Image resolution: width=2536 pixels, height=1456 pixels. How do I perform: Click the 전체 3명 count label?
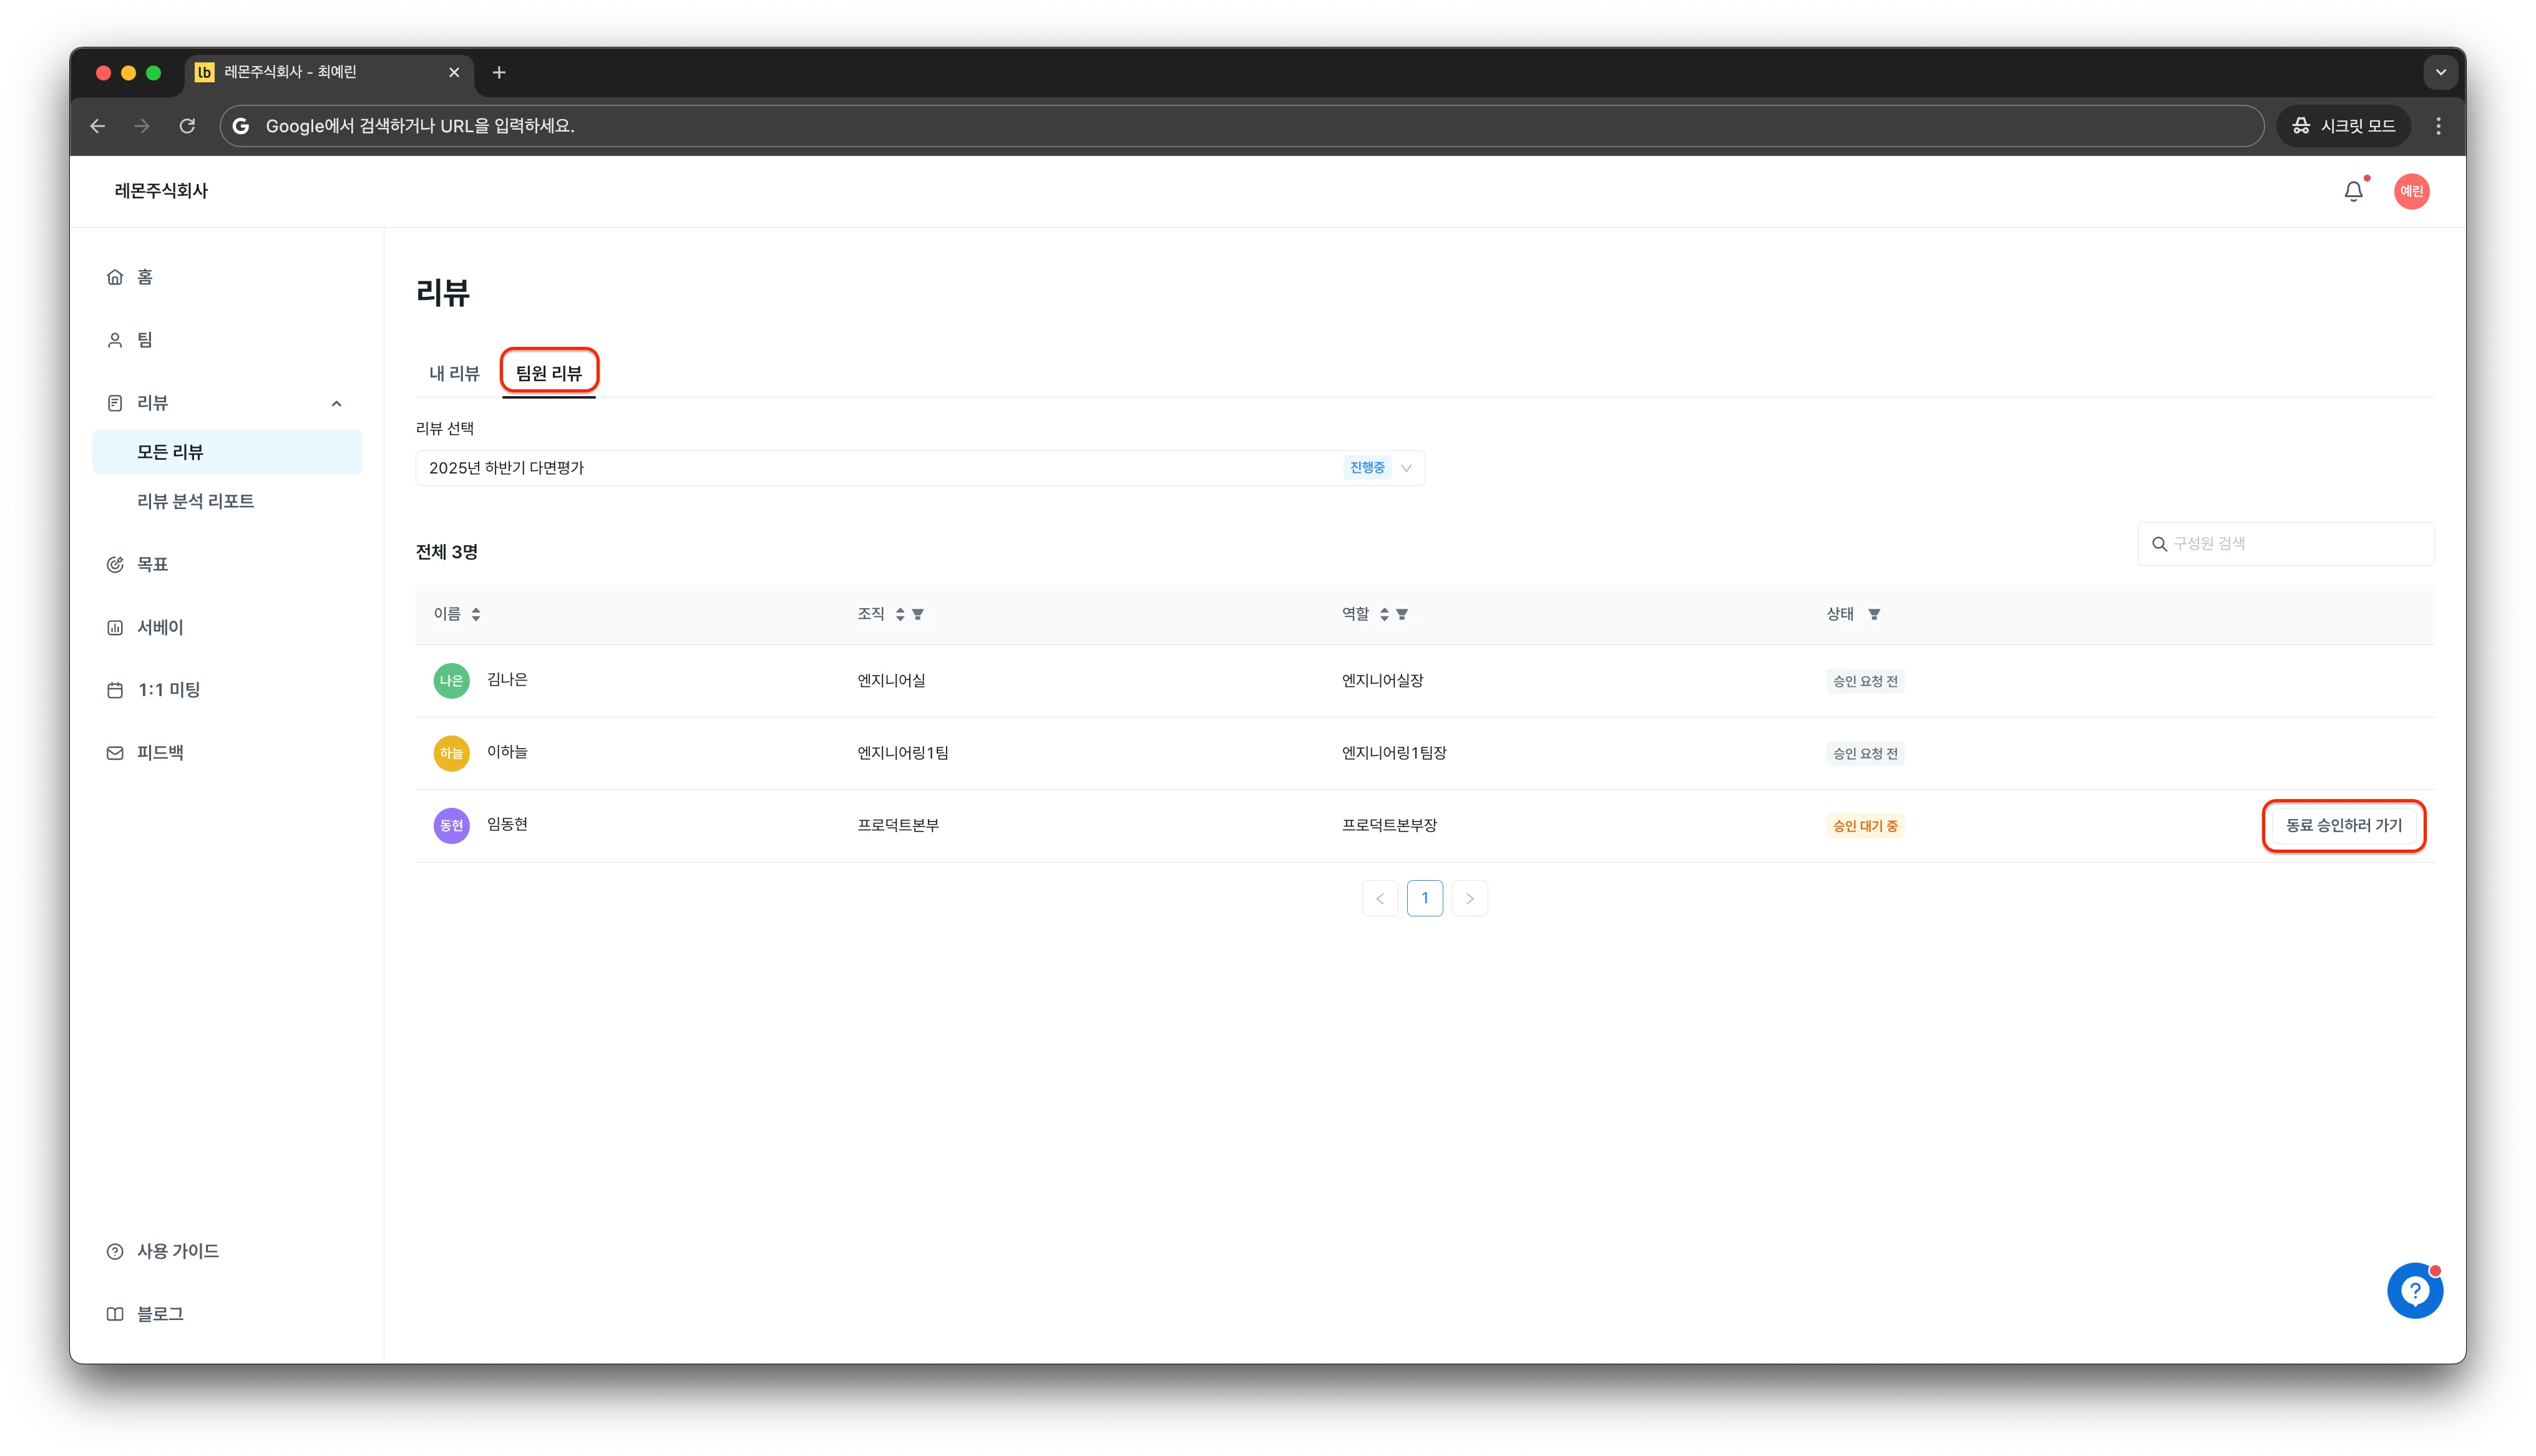447,552
